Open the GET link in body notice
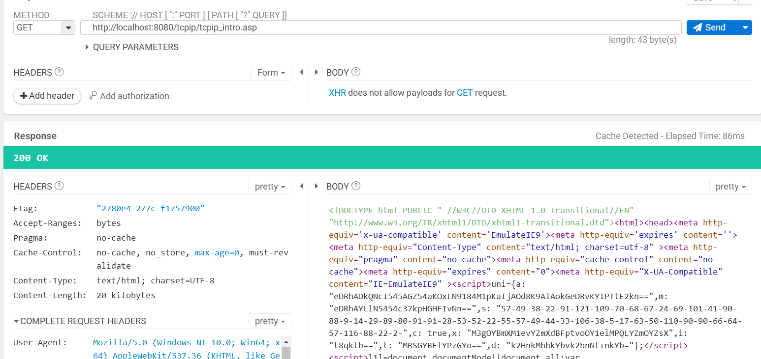The image size is (761, 359). pos(465,92)
